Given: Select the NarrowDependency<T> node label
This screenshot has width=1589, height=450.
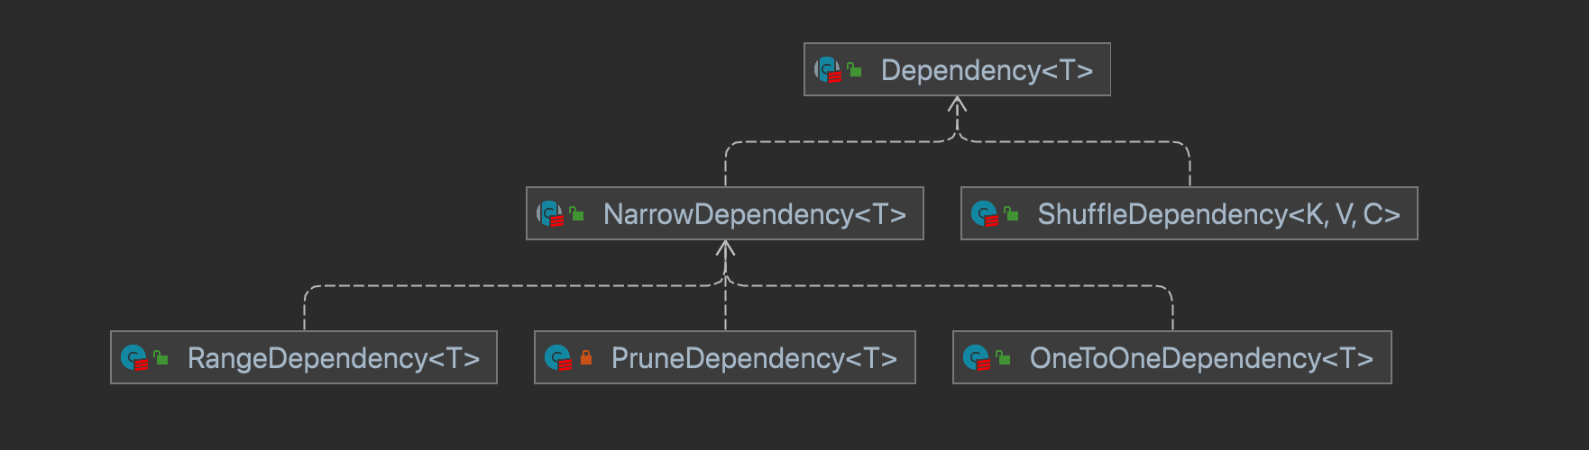Looking at the screenshot, I should coord(754,214).
